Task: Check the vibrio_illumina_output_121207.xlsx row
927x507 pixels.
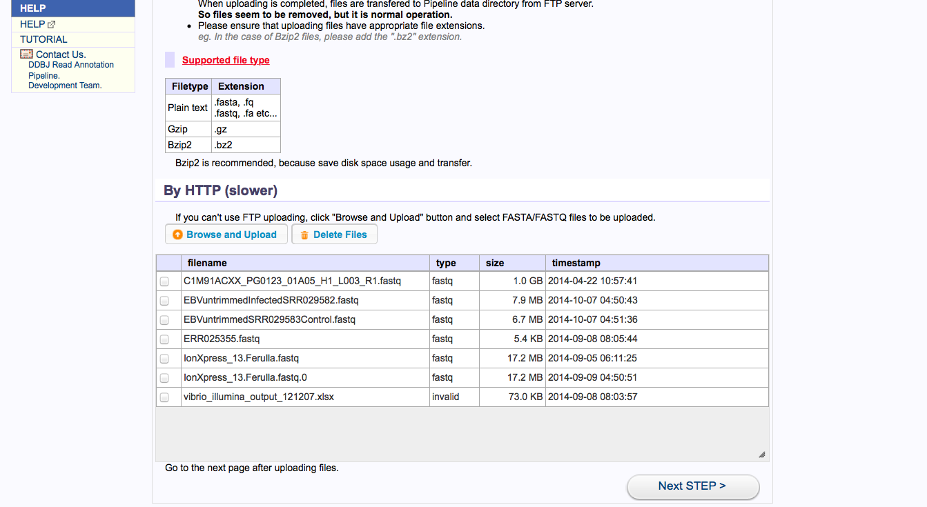Action: click(164, 397)
